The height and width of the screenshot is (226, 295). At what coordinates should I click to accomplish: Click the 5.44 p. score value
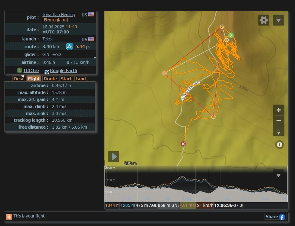click(x=82, y=47)
